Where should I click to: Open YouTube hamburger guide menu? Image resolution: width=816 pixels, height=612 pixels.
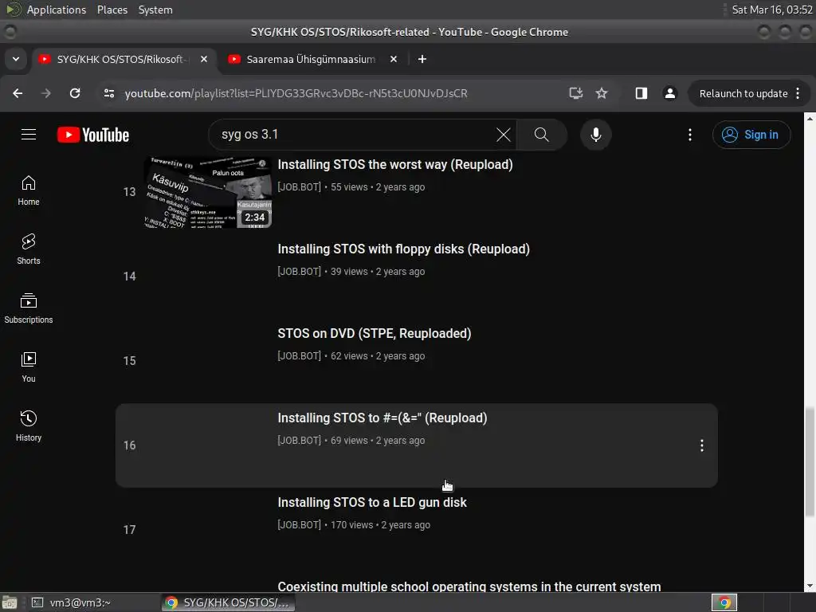coord(29,135)
